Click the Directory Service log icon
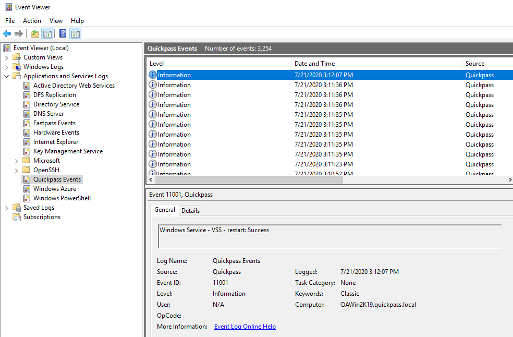This screenshot has height=337, width=513. [x=27, y=104]
